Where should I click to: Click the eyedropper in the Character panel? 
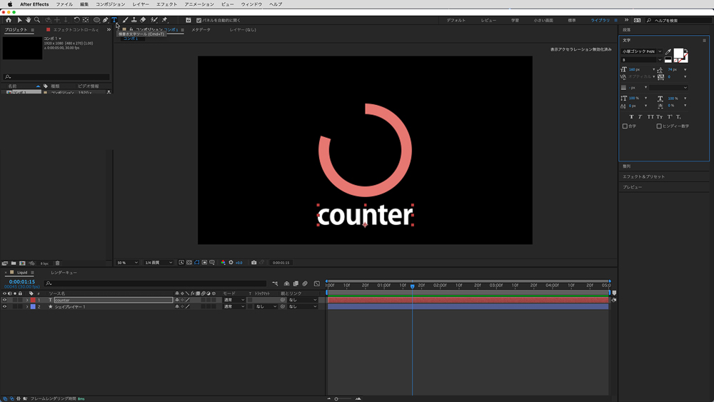(x=669, y=52)
